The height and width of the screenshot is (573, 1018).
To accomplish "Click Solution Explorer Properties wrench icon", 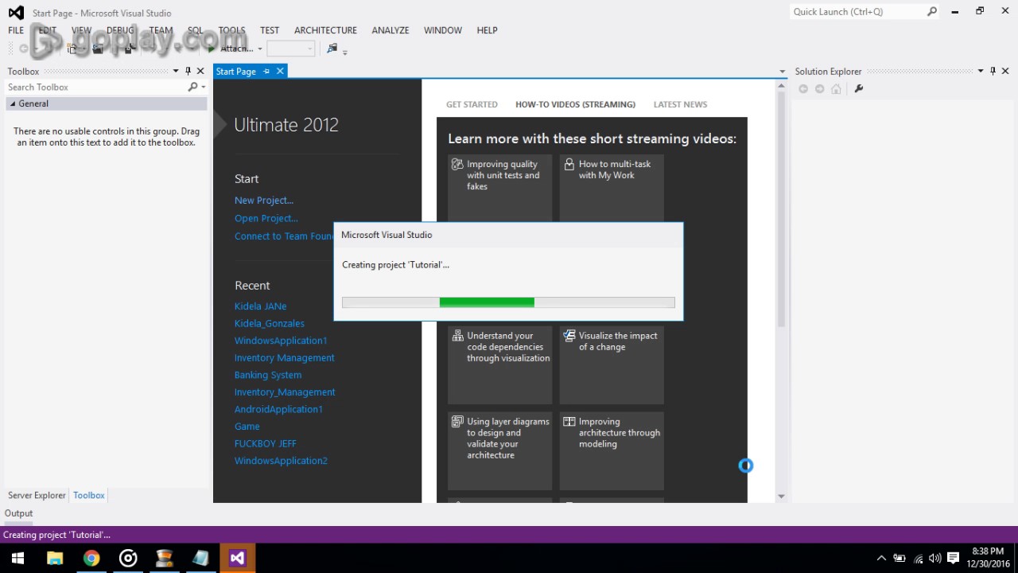I will coord(858,88).
